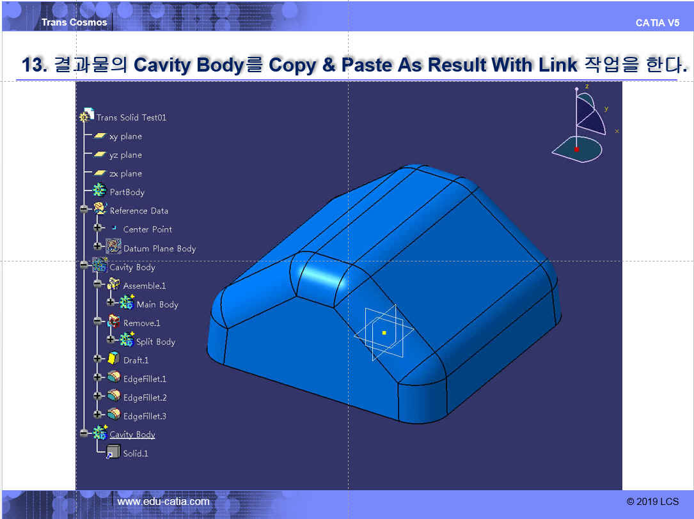This screenshot has width=694, height=519.
Task: Click the Trans Solid Test01 root part icon
Action: coord(87,115)
